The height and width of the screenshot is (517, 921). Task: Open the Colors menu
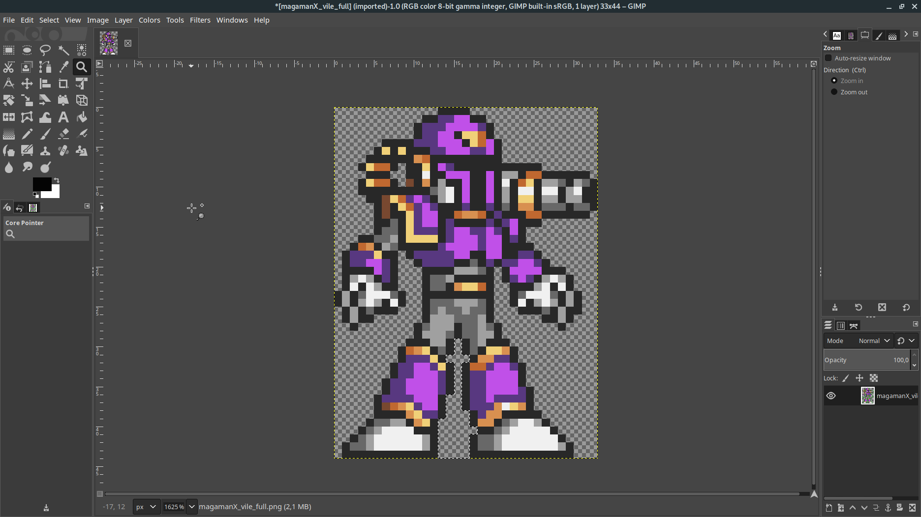pyautogui.click(x=149, y=20)
